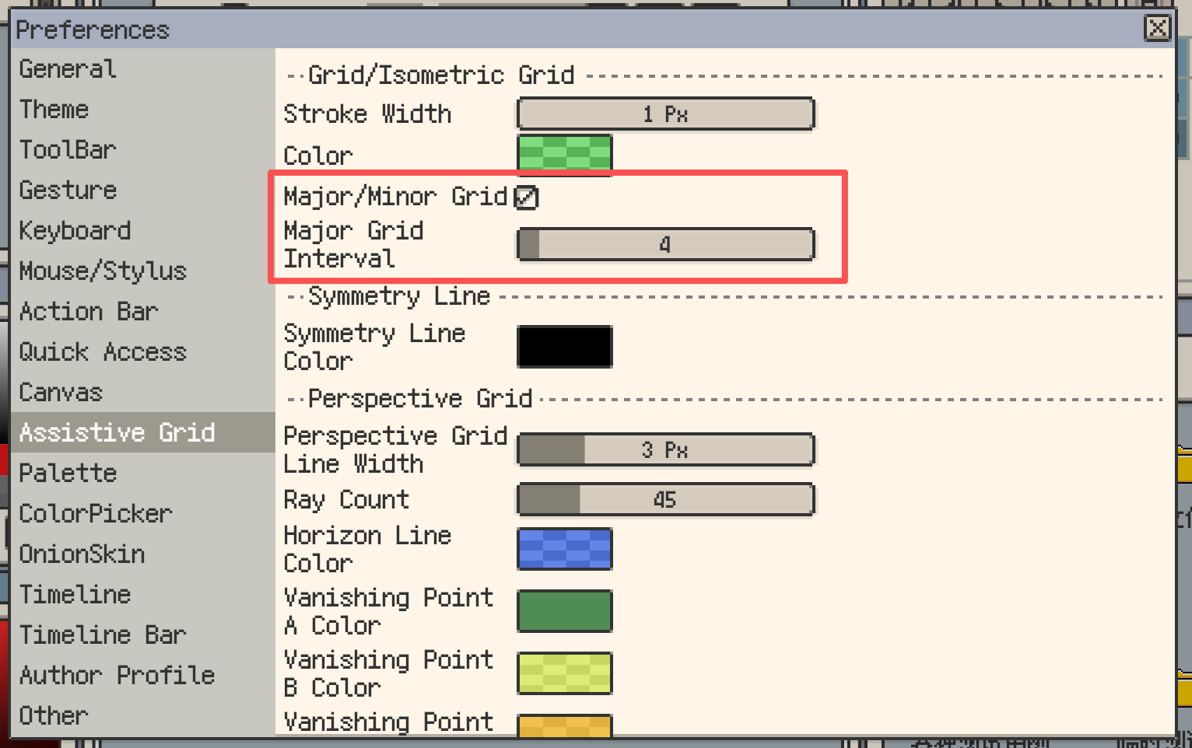Screen dimensions: 1192x748
Task: Adjust the Stroke Width slider
Action: 665,114
